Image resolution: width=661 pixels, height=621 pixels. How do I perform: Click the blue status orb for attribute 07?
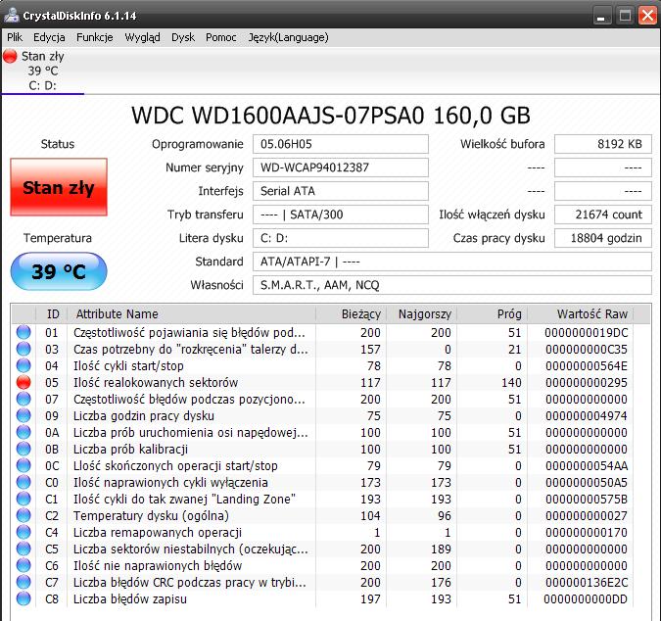coord(24,399)
